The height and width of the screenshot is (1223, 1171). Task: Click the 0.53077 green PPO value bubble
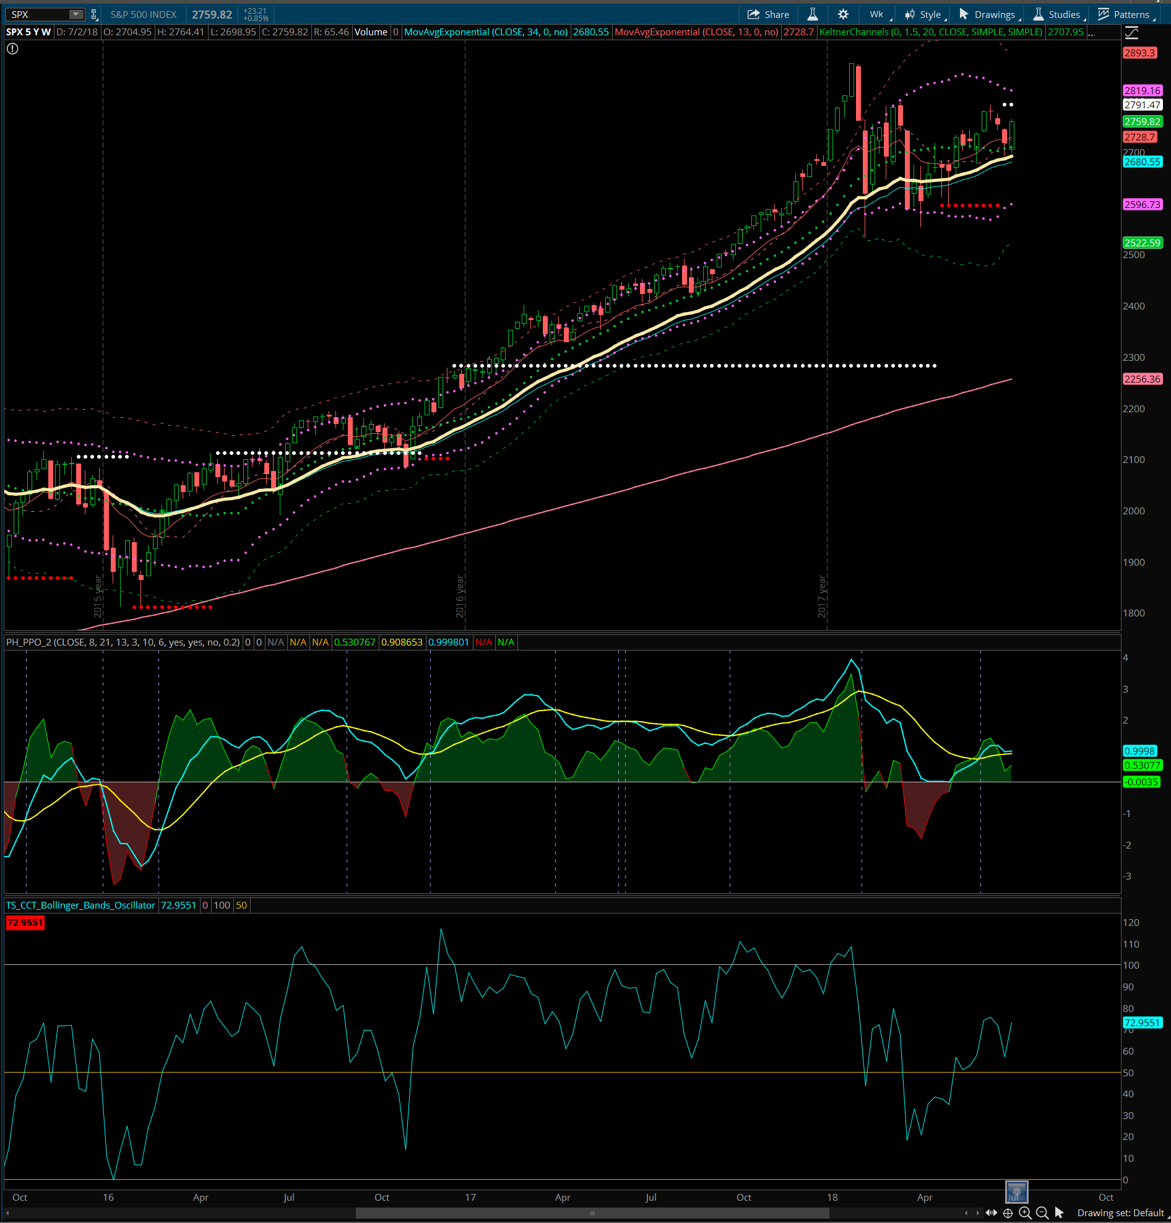point(1143,765)
